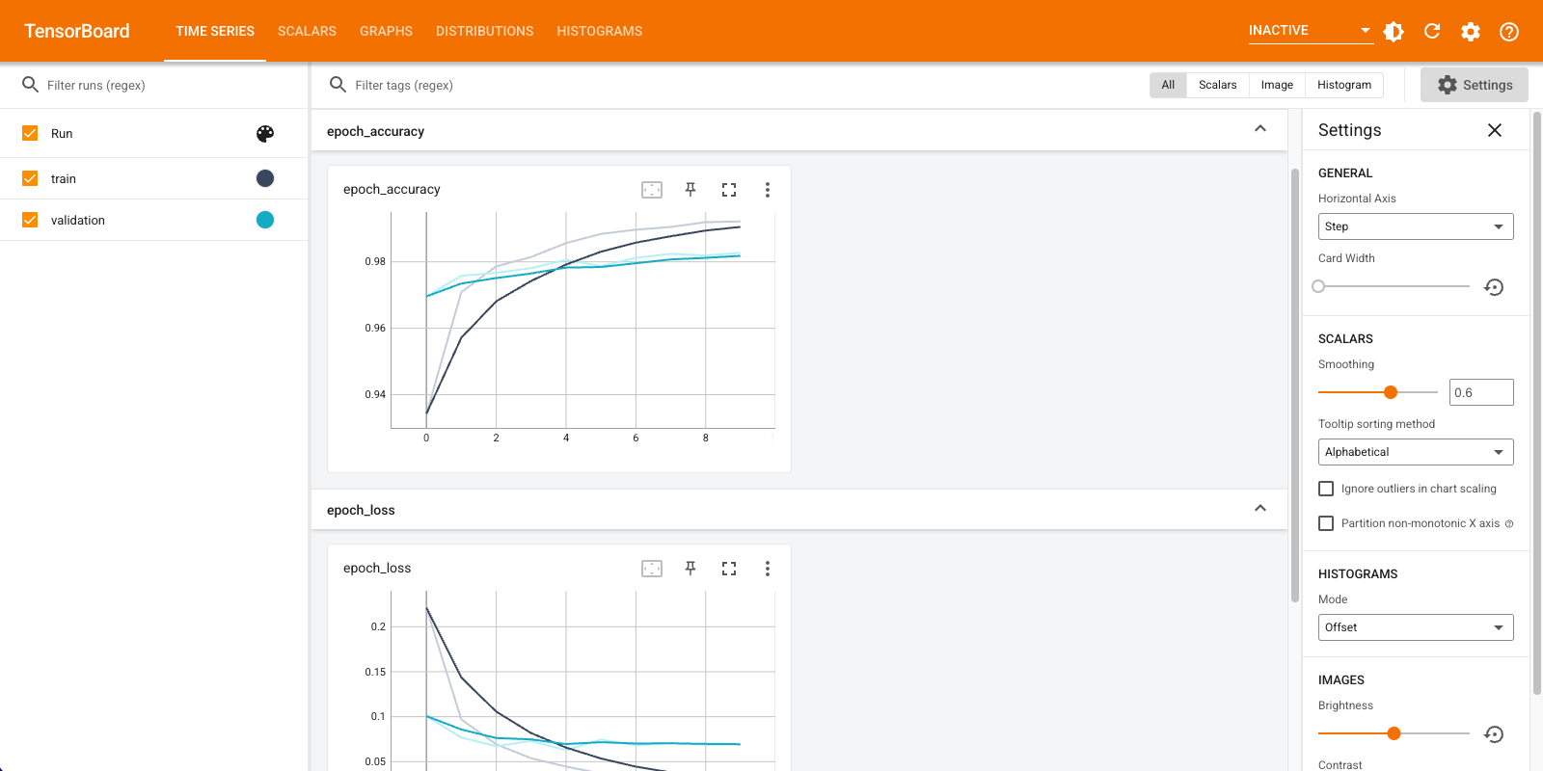Toggle fullscreen for the epoch_accuracy chart
Image resolution: width=1543 pixels, height=771 pixels.
(x=729, y=190)
